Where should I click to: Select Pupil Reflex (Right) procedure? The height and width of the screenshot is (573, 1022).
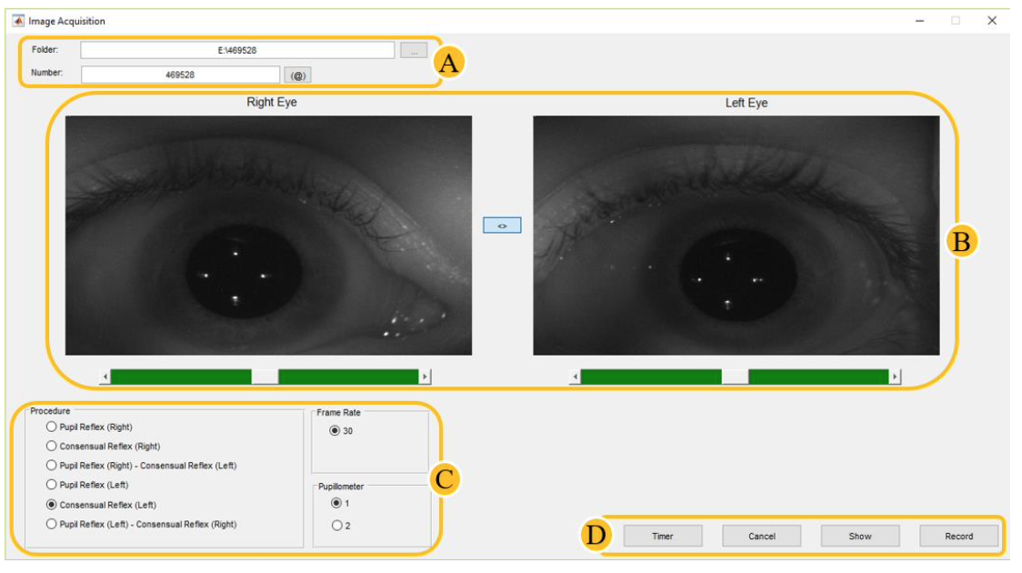click(x=52, y=427)
